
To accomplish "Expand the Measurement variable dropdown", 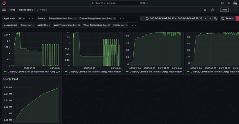I will click(x=136, y=25).
